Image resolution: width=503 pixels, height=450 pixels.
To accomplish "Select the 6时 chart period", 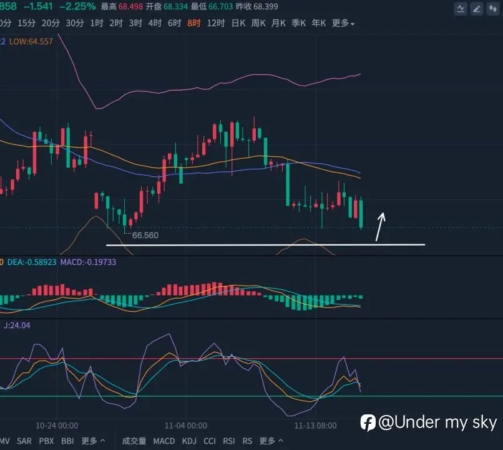I will click(175, 23).
